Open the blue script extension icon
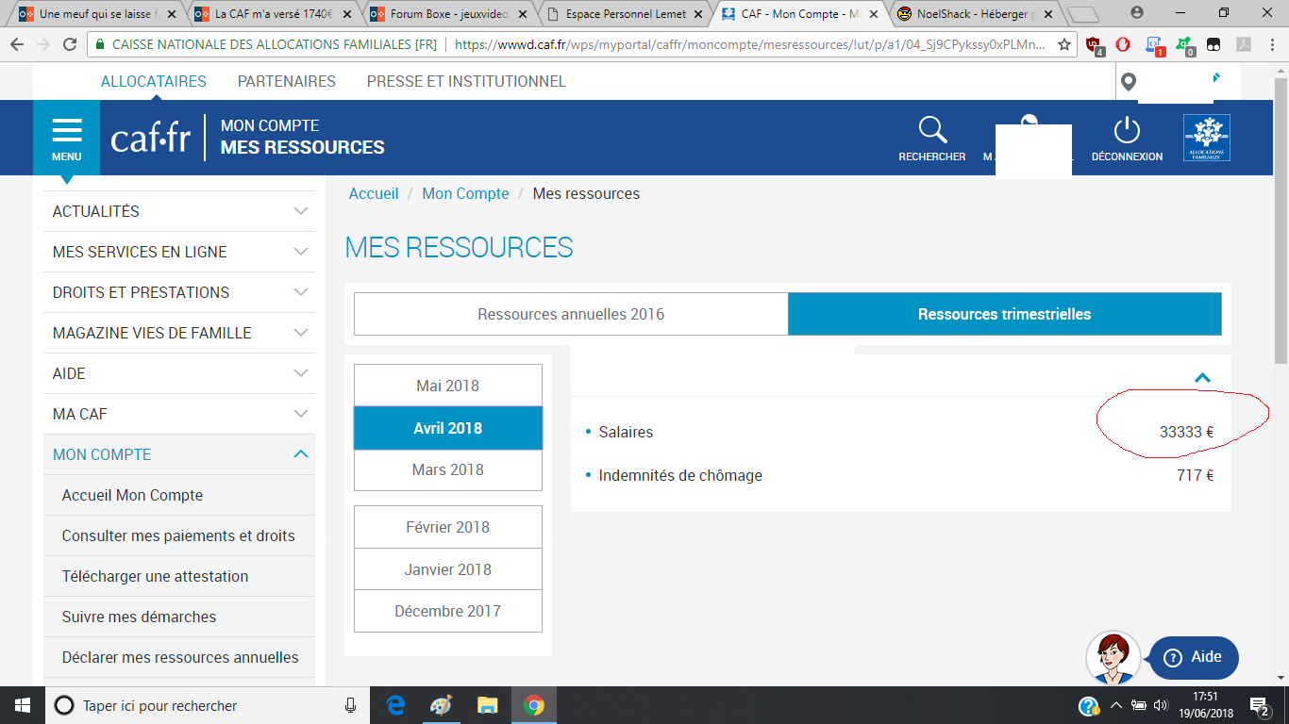The image size is (1289, 724). (1154, 45)
